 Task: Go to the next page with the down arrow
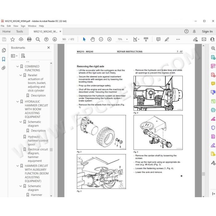(55, 39)
